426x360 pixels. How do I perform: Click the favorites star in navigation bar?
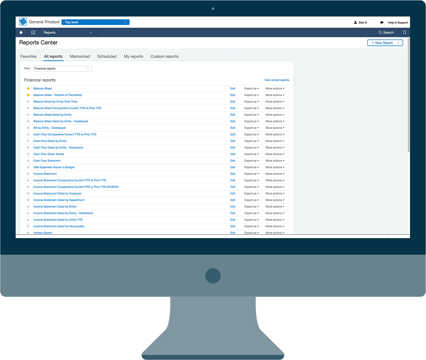pos(21,33)
